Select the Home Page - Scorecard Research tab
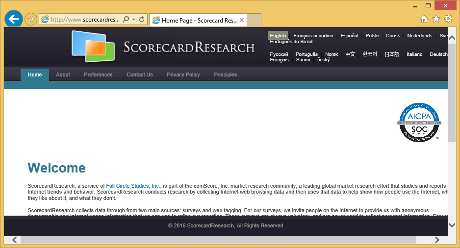The height and width of the screenshot is (248, 460). click(x=198, y=20)
